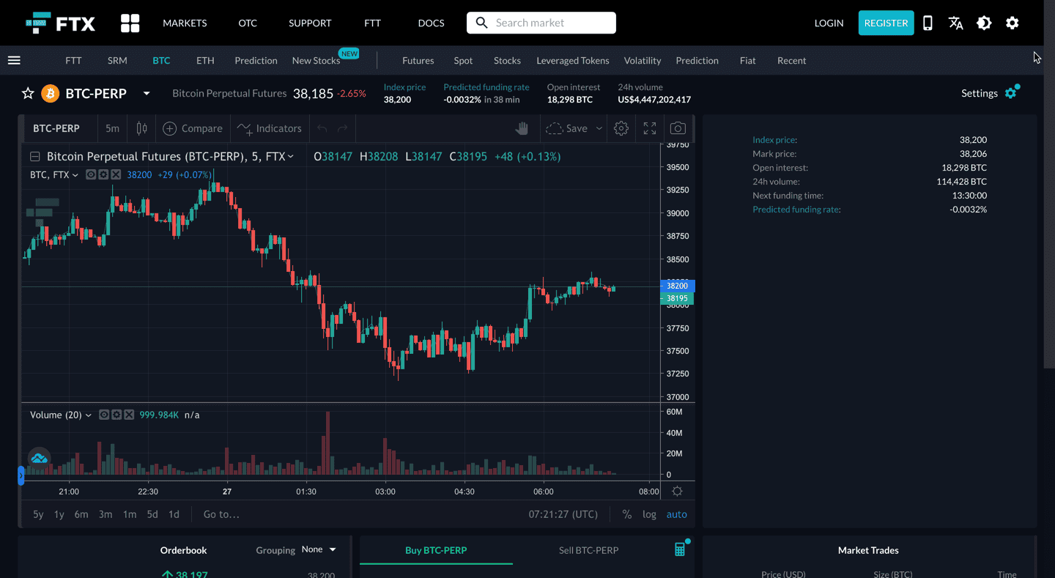Viewport: 1055px width, 578px height.
Task: Hide the BTC, FTX comparison series
Action: pos(91,175)
